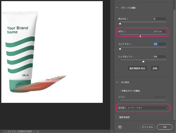
Task: Click the ぼかし slider handle
Action: (x=140, y=36)
